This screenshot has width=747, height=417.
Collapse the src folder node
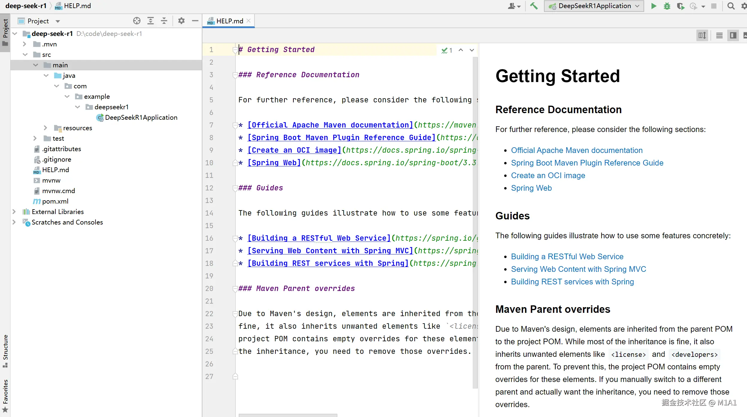tap(25, 54)
